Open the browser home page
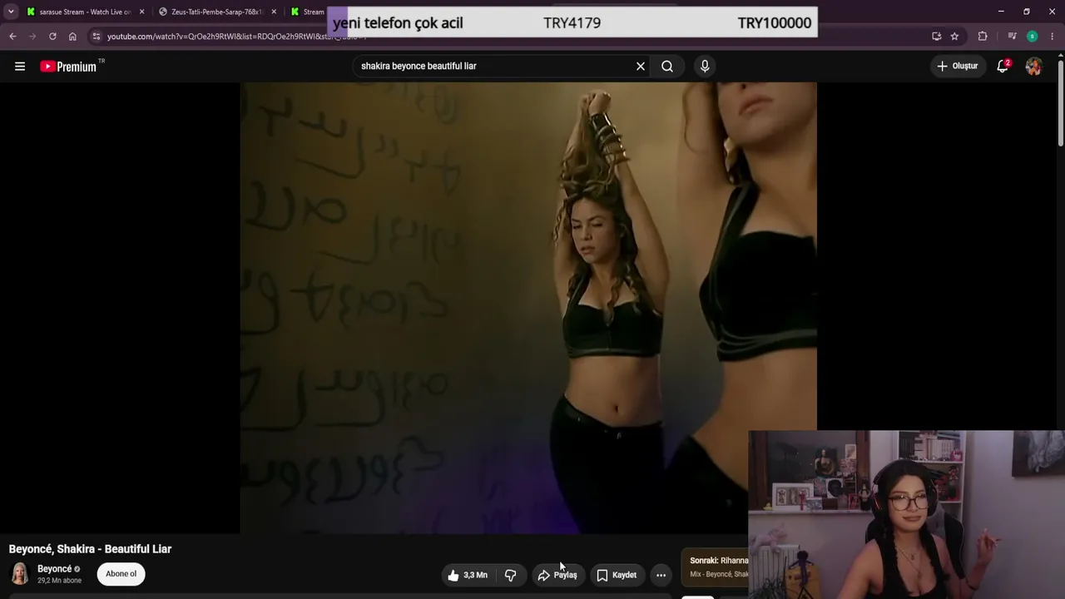1065x599 pixels. [72, 37]
